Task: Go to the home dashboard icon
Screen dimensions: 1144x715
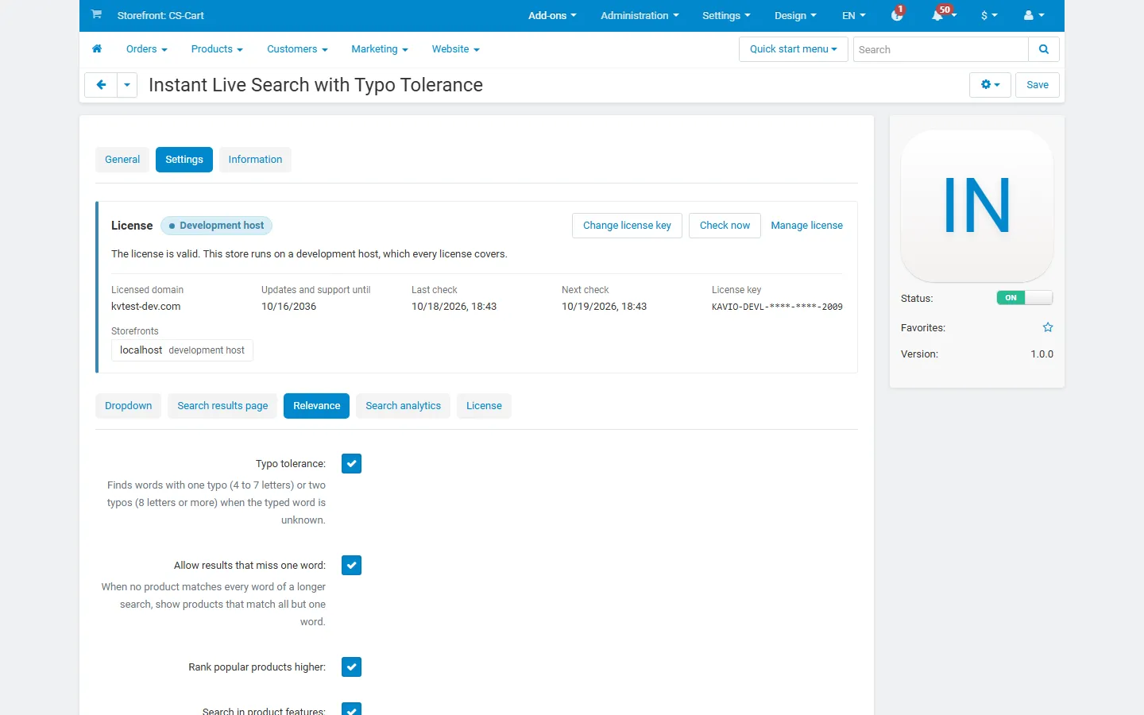Action: tap(97, 49)
